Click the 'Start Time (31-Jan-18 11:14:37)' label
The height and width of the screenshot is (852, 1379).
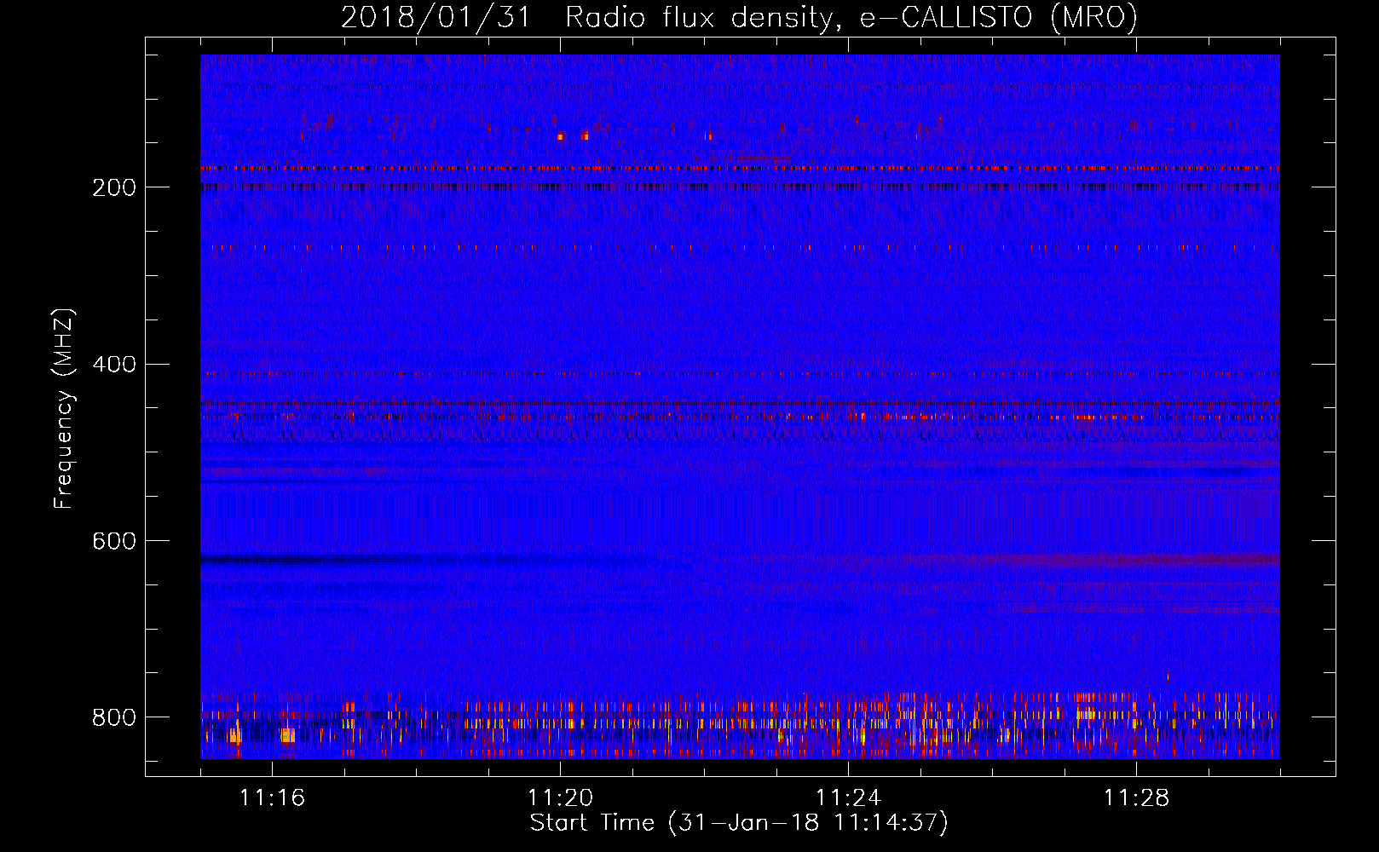click(x=739, y=823)
